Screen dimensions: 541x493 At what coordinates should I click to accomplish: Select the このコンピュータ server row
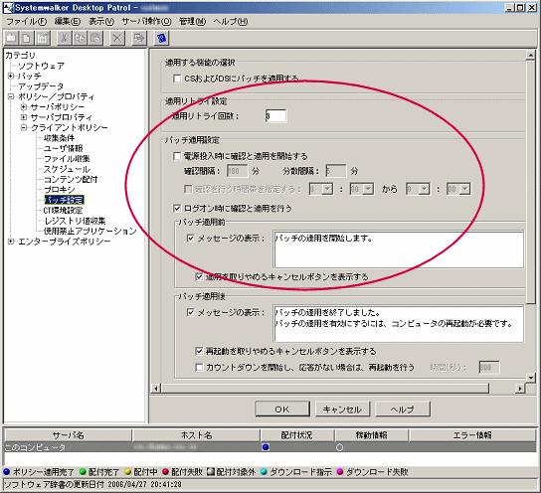point(270,447)
